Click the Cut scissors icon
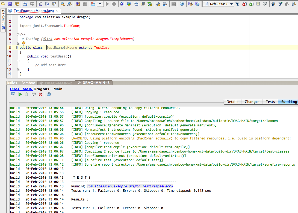 click(x=40, y=4)
